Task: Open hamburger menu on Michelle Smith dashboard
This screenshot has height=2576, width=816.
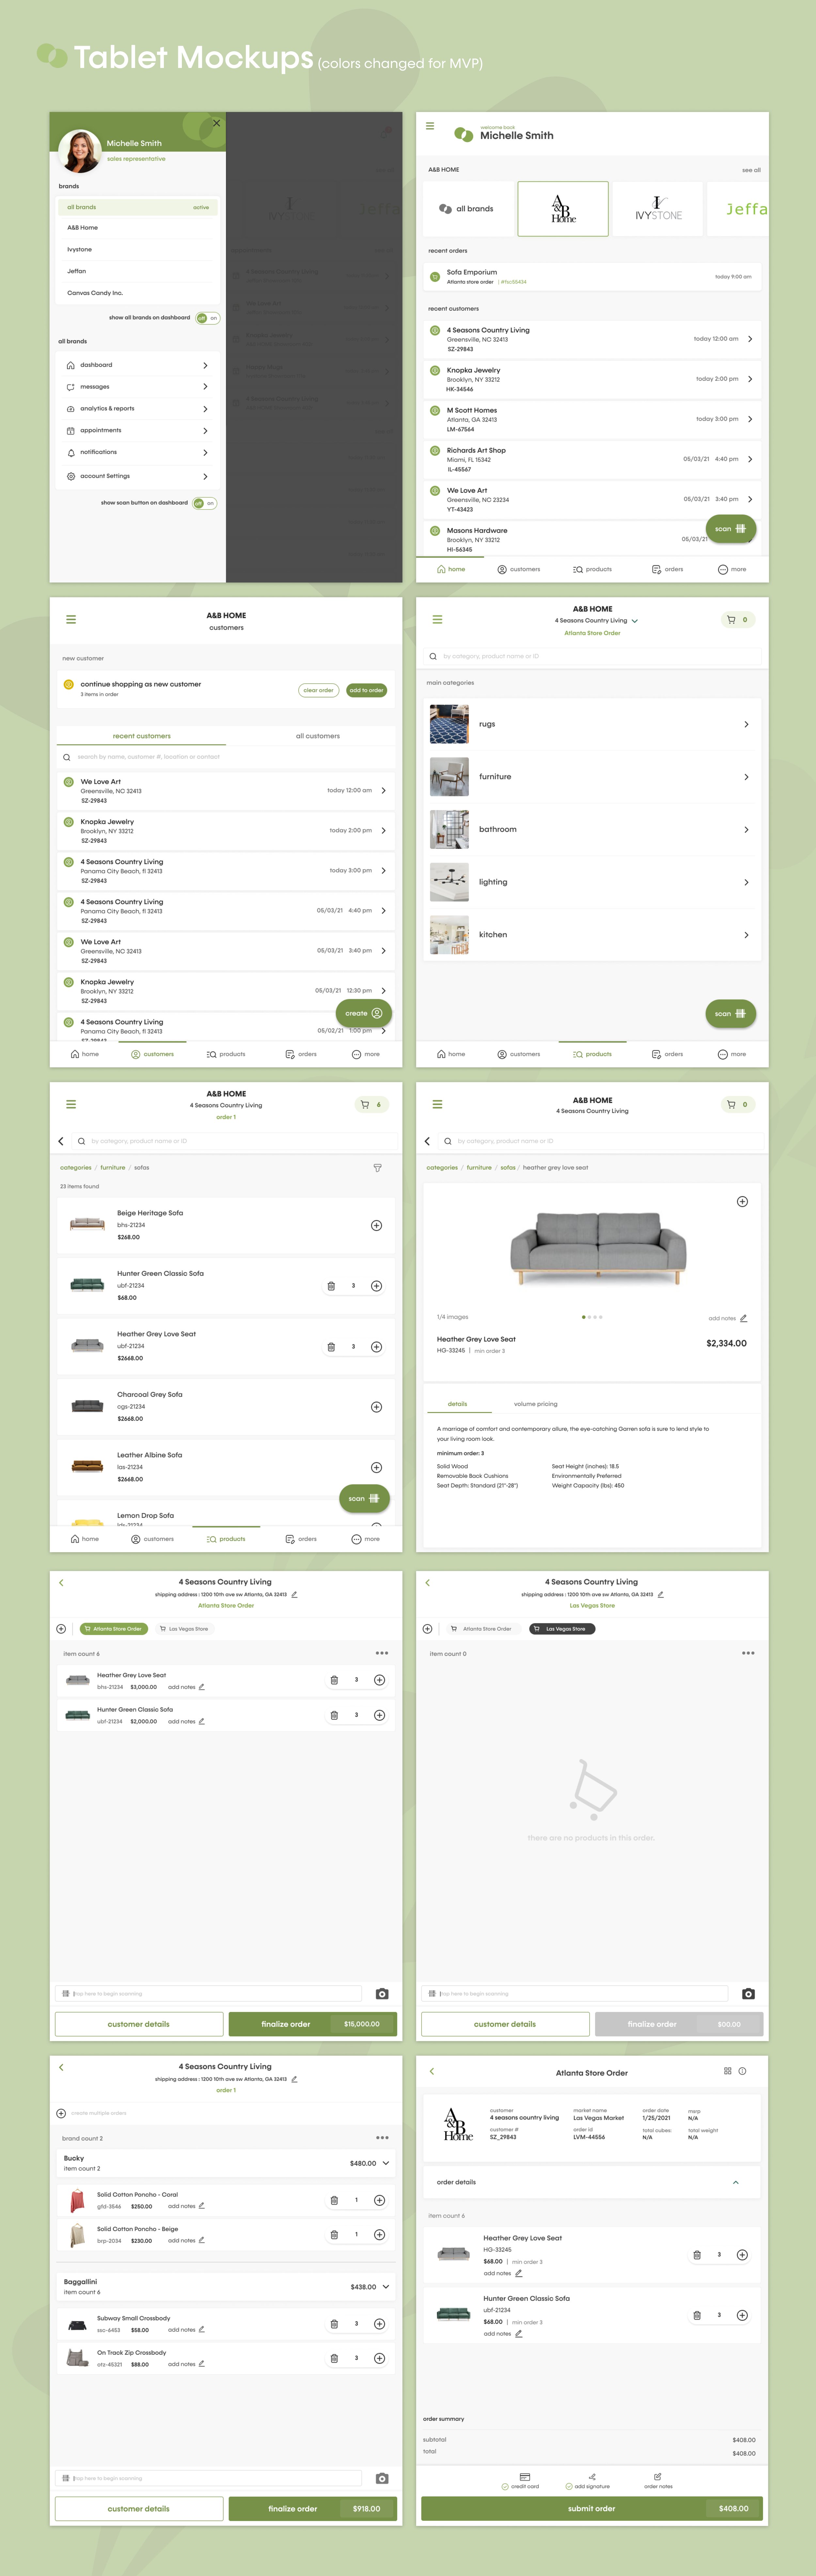Action: [430, 126]
